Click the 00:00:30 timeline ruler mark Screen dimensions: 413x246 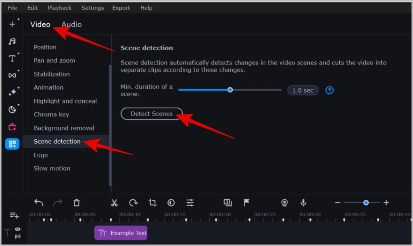coord(310,215)
